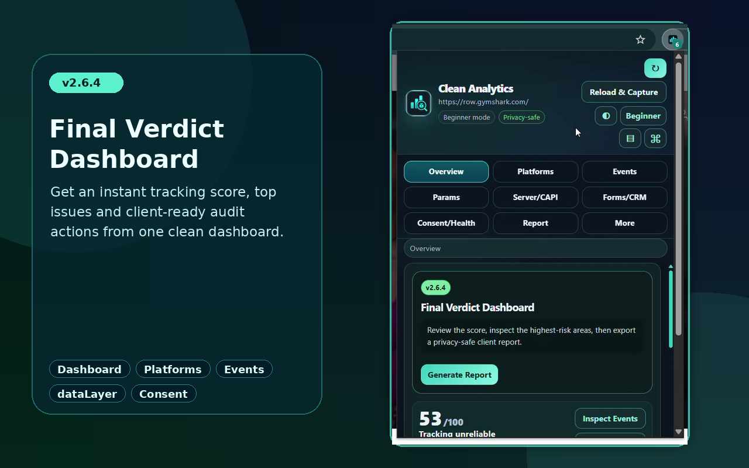
Task: Click the dataLayer tag pill
Action: click(87, 394)
